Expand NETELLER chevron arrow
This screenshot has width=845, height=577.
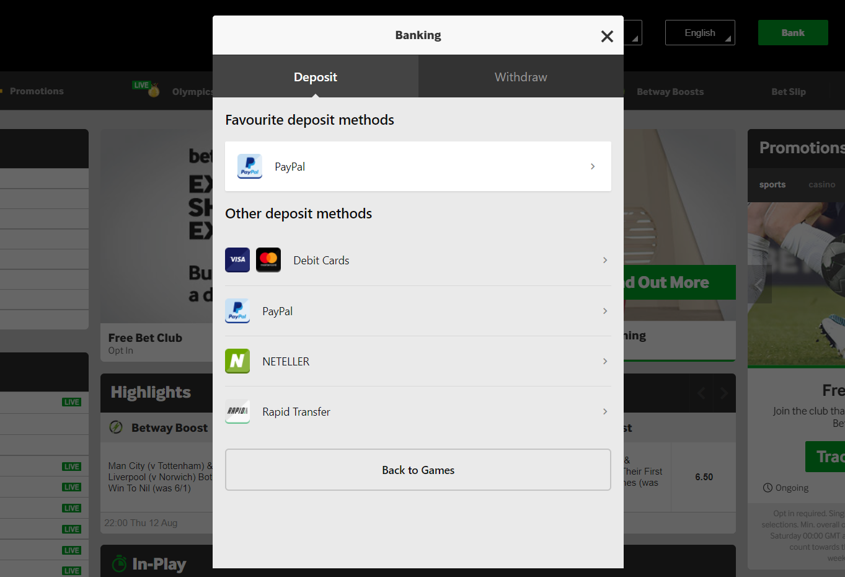coord(605,361)
